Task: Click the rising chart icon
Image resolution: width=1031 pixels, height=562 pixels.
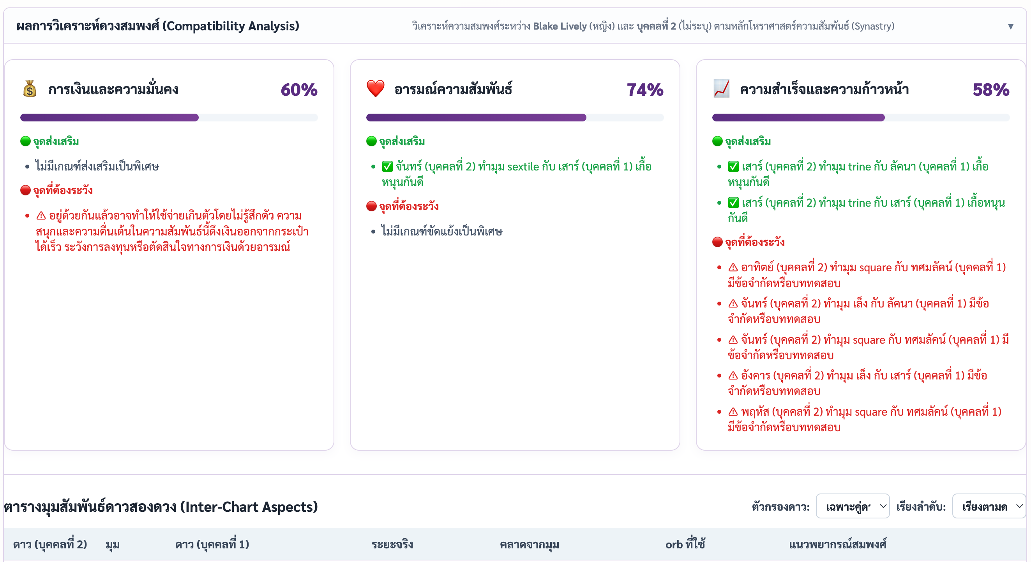Action: click(721, 89)
